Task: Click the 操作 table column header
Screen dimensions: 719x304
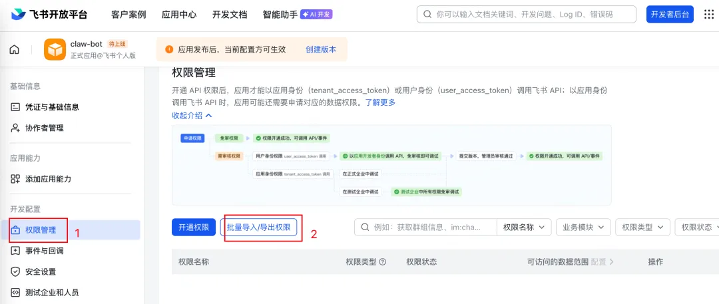Action: (x=655, y=262)
